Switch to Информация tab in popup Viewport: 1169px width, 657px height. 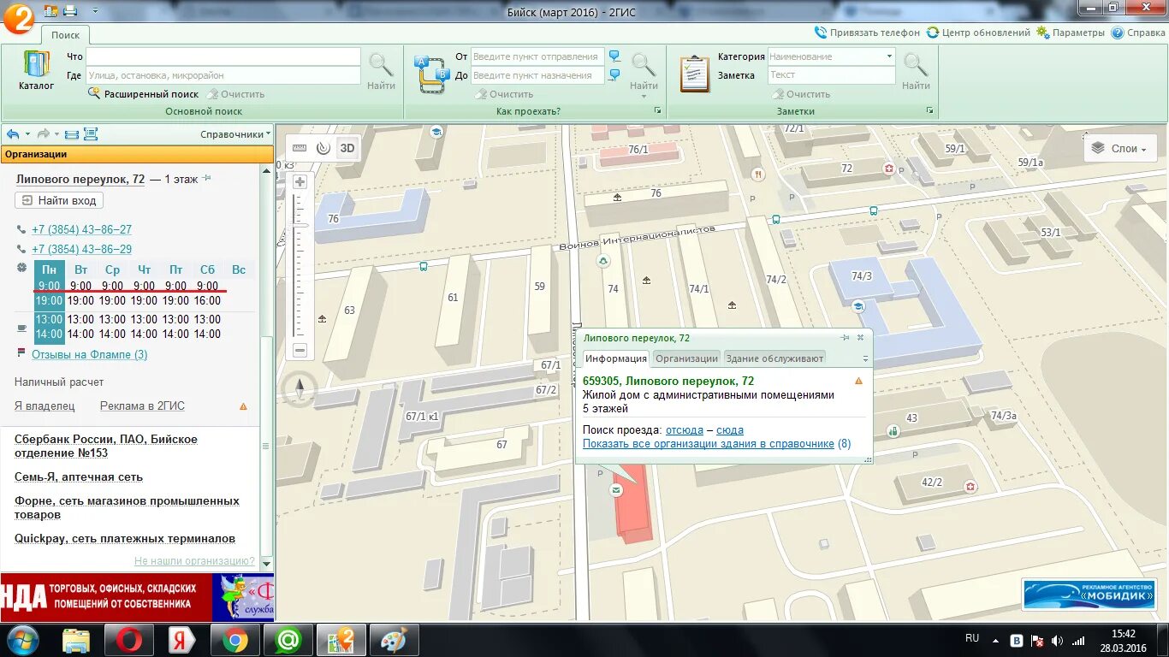click(616, 358)
